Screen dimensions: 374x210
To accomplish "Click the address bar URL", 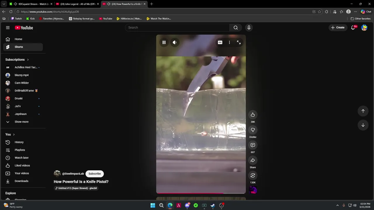I will [50, 12].
